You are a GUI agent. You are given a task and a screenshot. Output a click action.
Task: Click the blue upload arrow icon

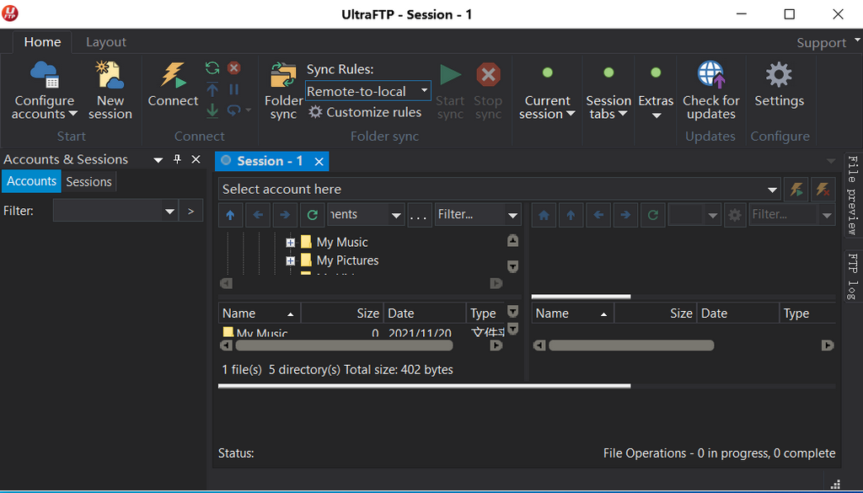pos(212,89)
